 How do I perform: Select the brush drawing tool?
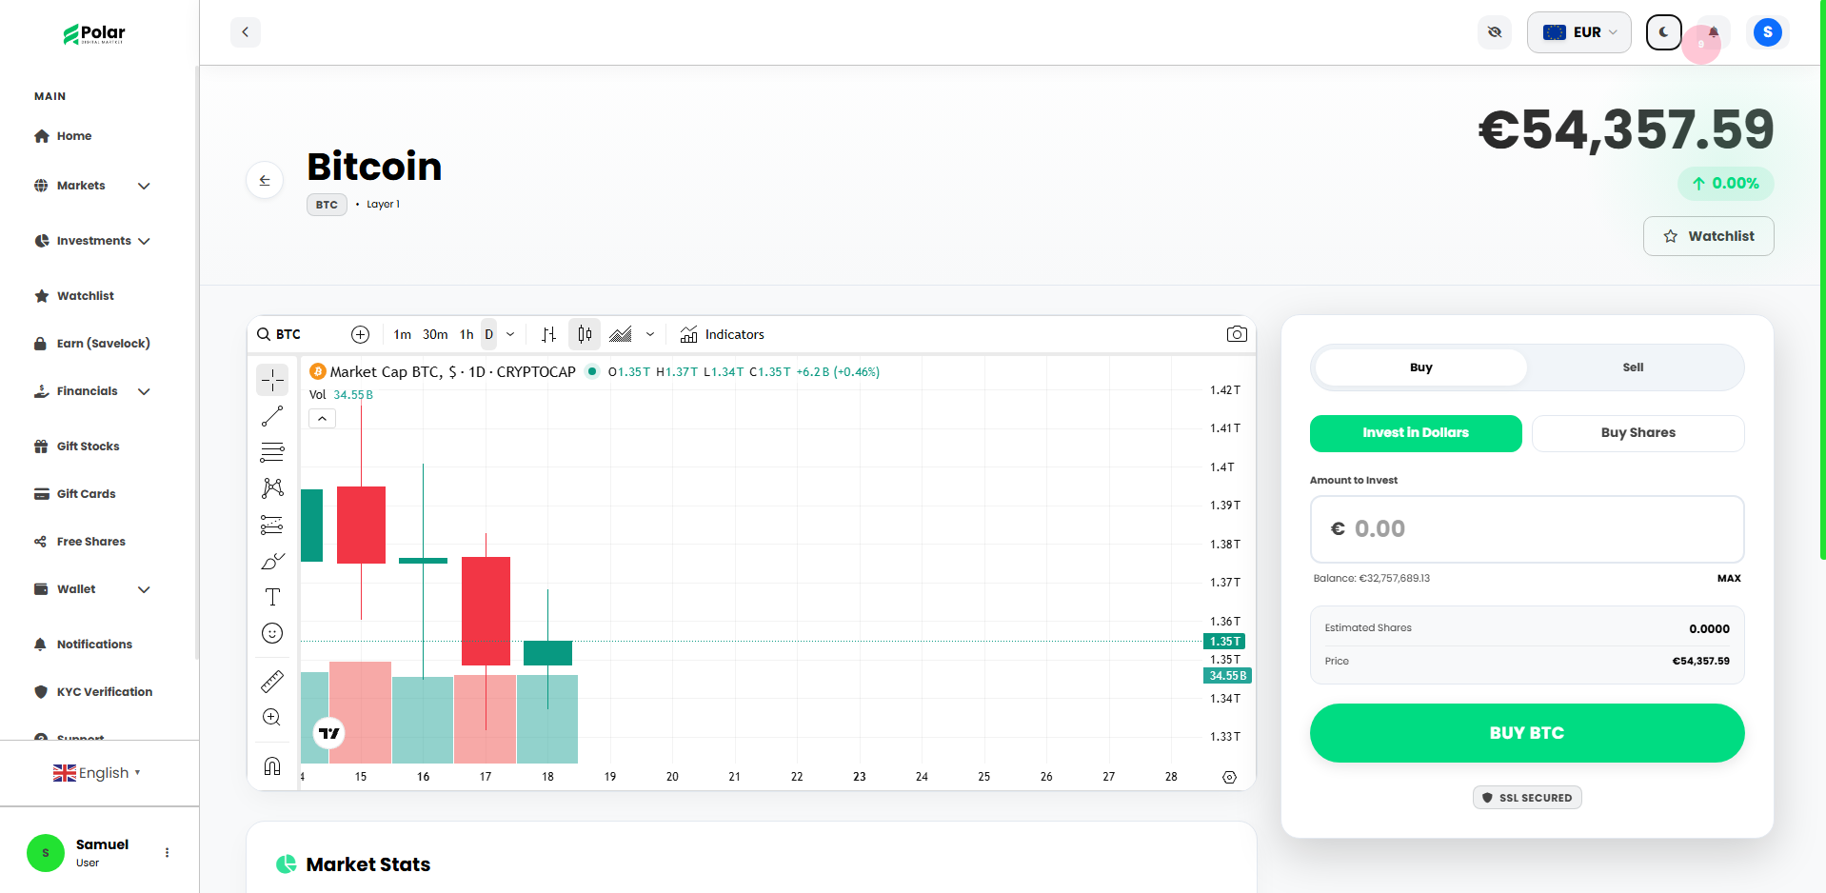coord(272,561)
